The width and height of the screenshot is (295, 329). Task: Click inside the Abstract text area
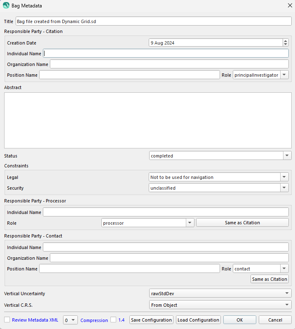[148, 120]
